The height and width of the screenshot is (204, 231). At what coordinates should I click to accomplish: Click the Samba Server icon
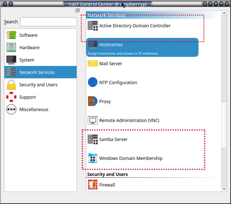click(93, 139)
